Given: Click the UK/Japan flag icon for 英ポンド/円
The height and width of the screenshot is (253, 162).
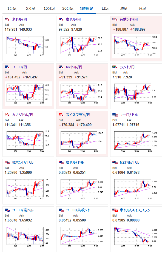Looking at the screenshot, I should [115, 19].
